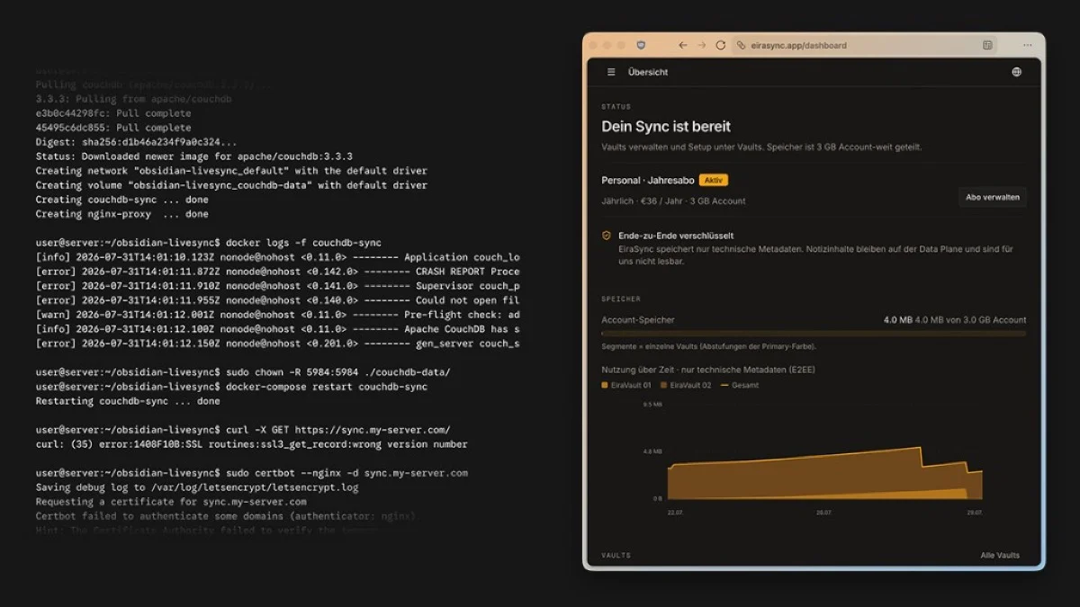1080x607 pixels.
Task: Go forward with the browser forward arrow
Action: click(x=701, y=45)
